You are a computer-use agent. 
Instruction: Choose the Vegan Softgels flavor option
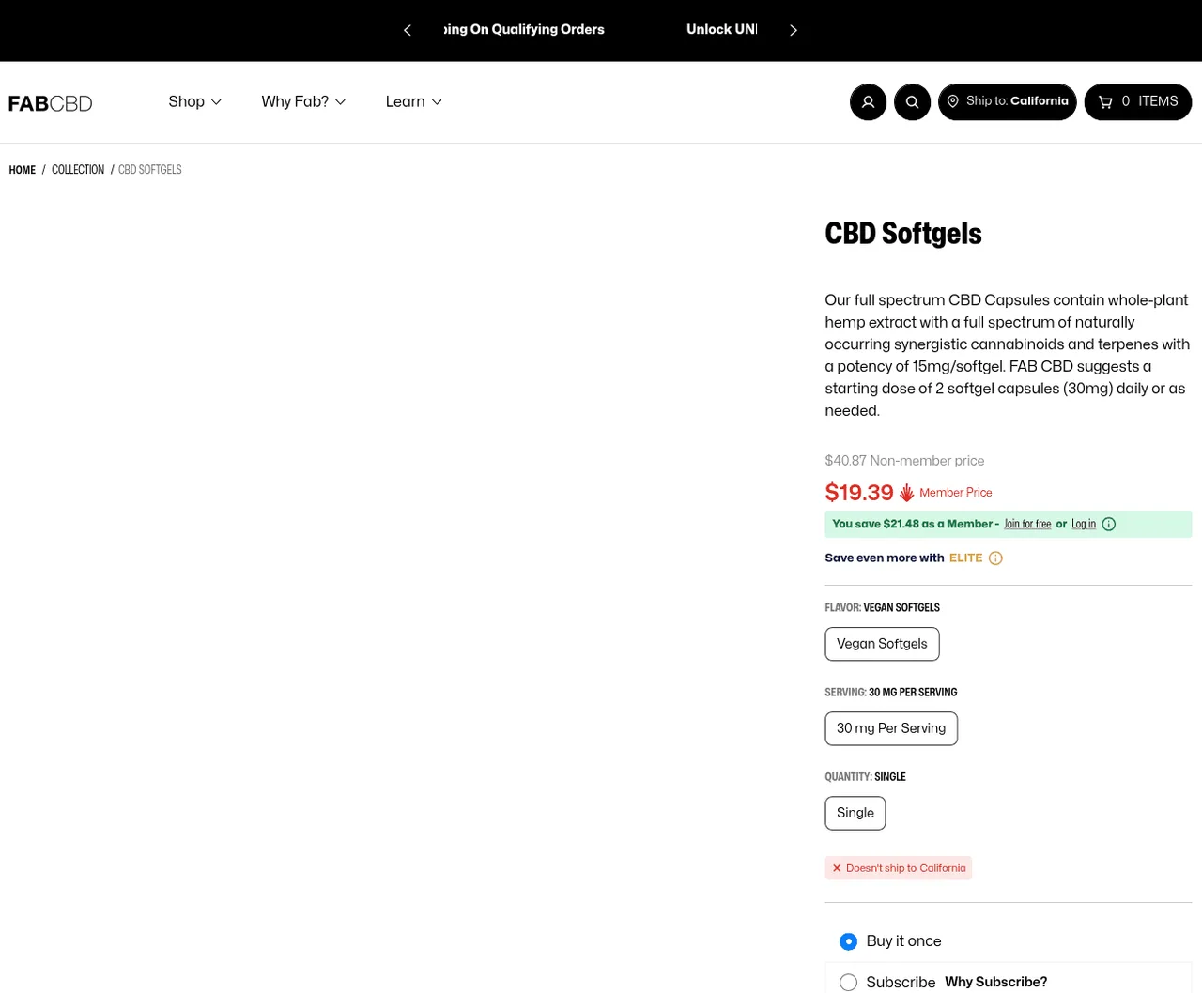point(882,644)
